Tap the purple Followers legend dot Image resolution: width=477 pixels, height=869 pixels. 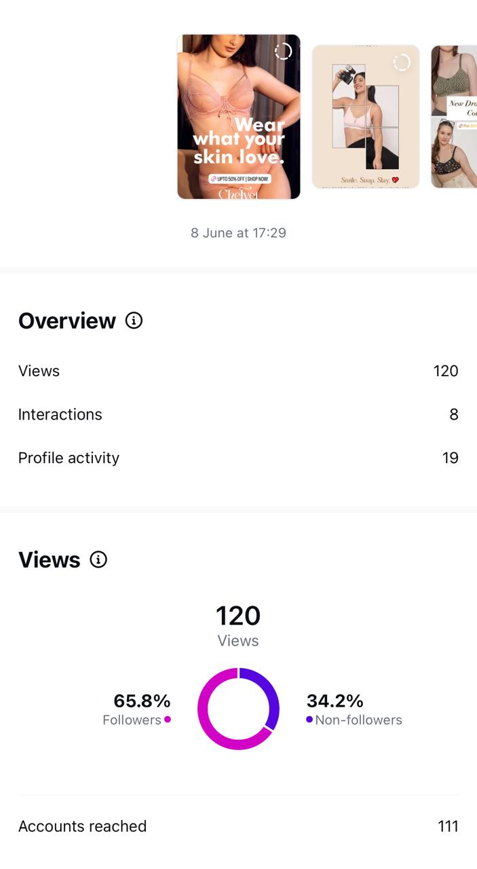pos(168,720)
